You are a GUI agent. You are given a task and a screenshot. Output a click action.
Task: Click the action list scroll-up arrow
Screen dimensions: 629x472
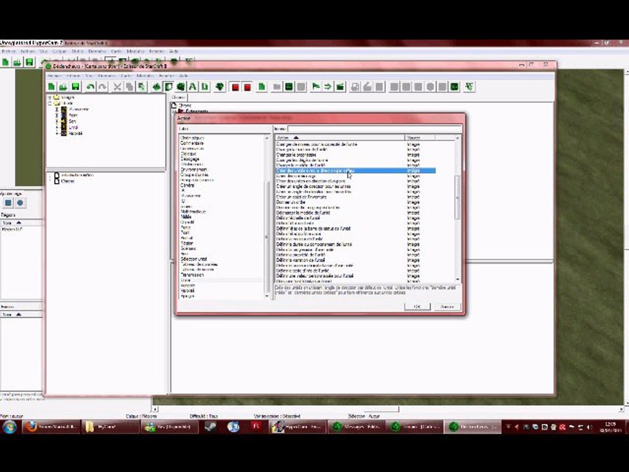coord(457,138)
